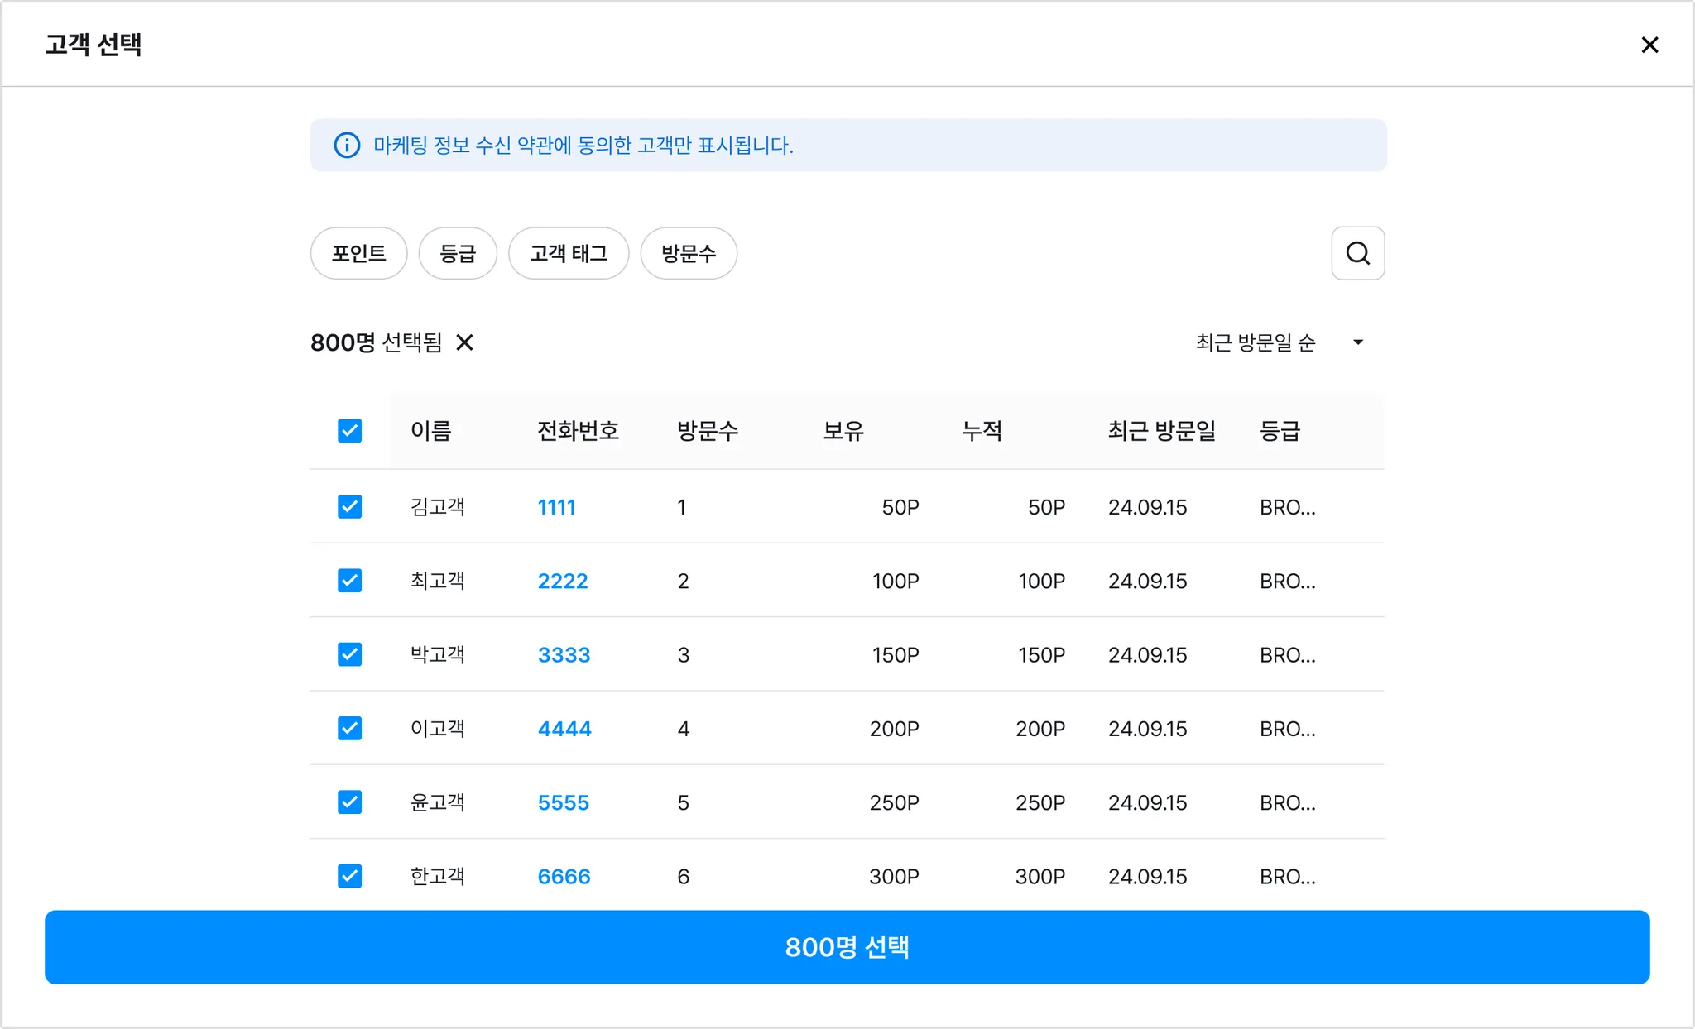Screen dimensions: 1695x1029
Task: Open phone number link 2222
Action: [x=562, y=581]
